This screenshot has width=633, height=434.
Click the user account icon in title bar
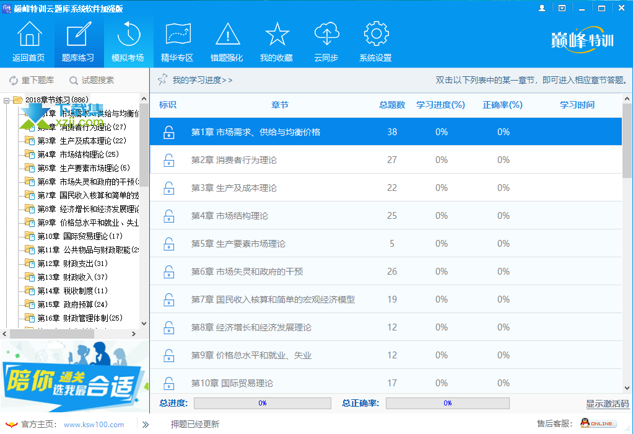click(x=542, y=8)
